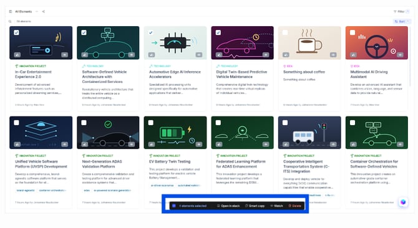Click the sidebar panel icon beside All Elements

[11, 11]
